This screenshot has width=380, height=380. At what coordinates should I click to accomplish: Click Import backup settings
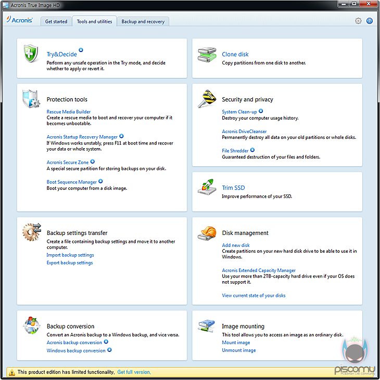pyautogui.click(x=70, y=255)
